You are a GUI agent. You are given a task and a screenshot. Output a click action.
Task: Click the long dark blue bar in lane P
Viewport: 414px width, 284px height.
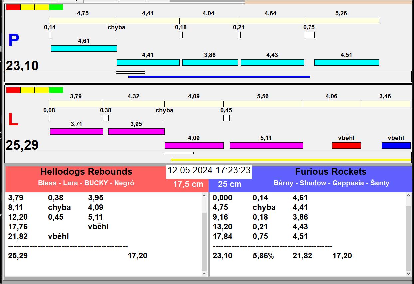click(219, 77)
